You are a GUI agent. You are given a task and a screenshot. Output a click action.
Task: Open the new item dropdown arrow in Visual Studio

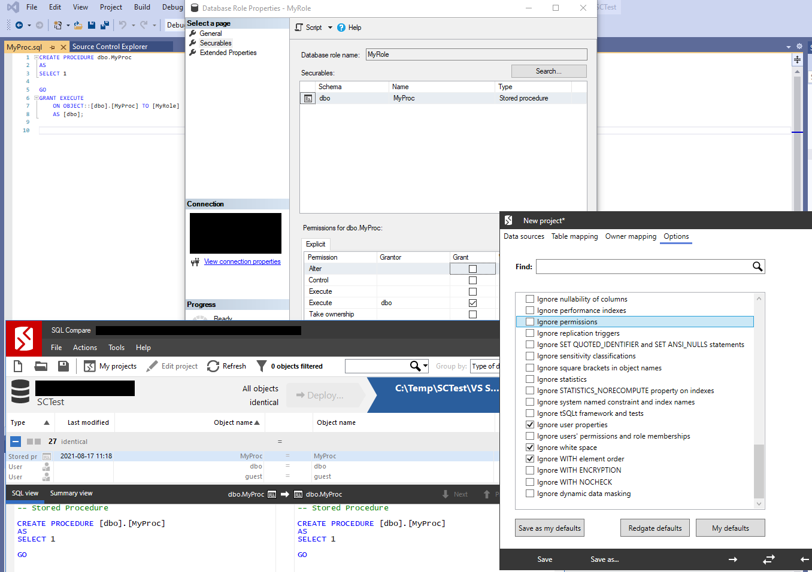68,25
